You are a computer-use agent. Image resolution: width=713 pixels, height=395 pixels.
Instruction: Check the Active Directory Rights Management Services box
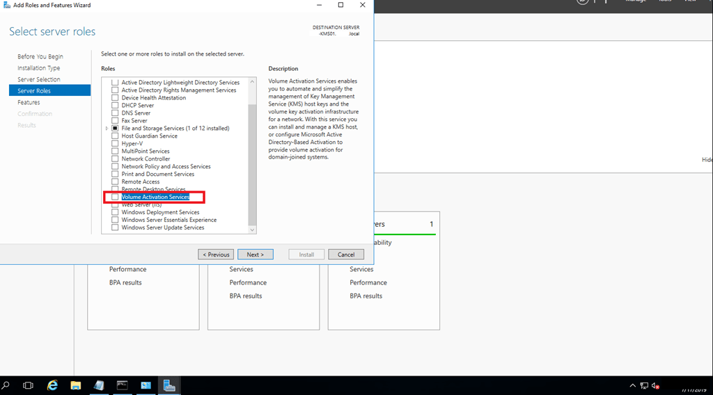[x=115, y=90]
